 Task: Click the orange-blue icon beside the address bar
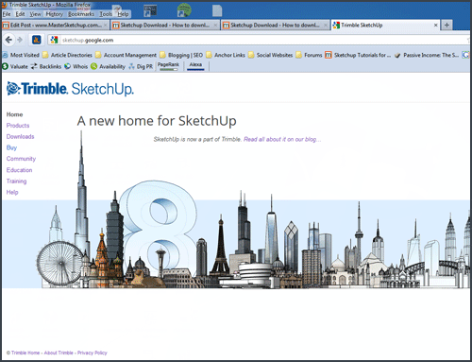37,40
